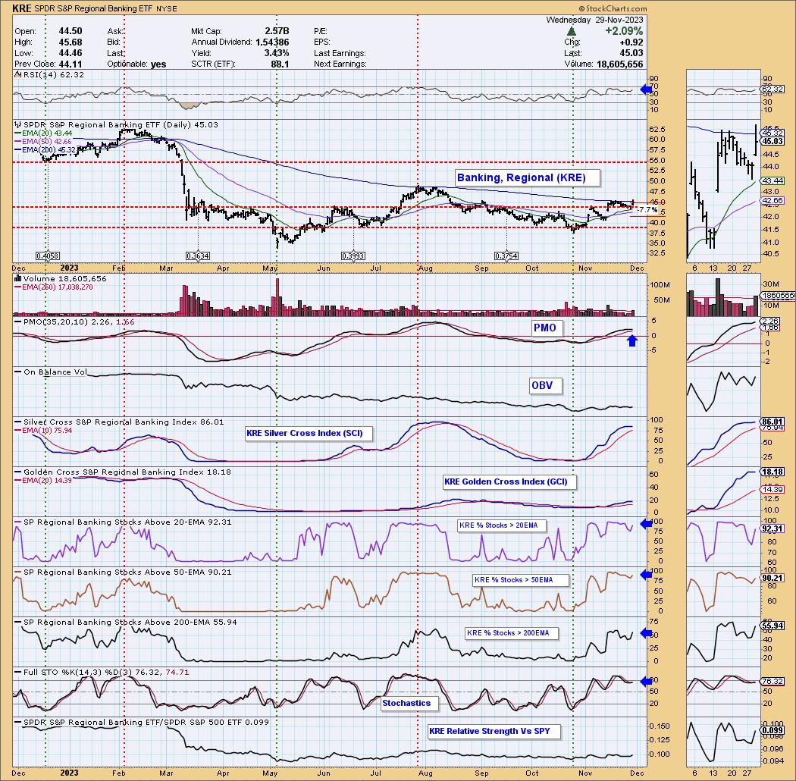This screenshot has height=781, width=796.
Task: Click the EMA(250) 17,038,270 volume legend
Action: click(54, 287)
